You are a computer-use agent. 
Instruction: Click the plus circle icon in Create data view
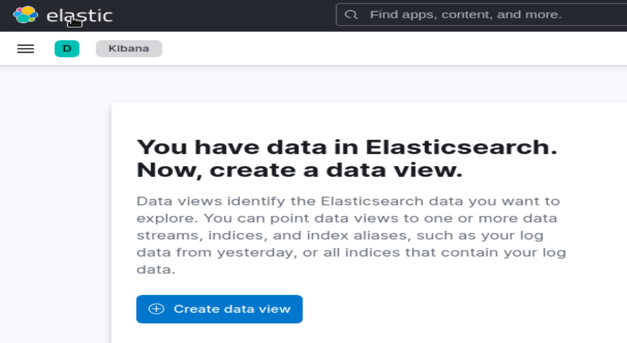click(x=157, y=309)
